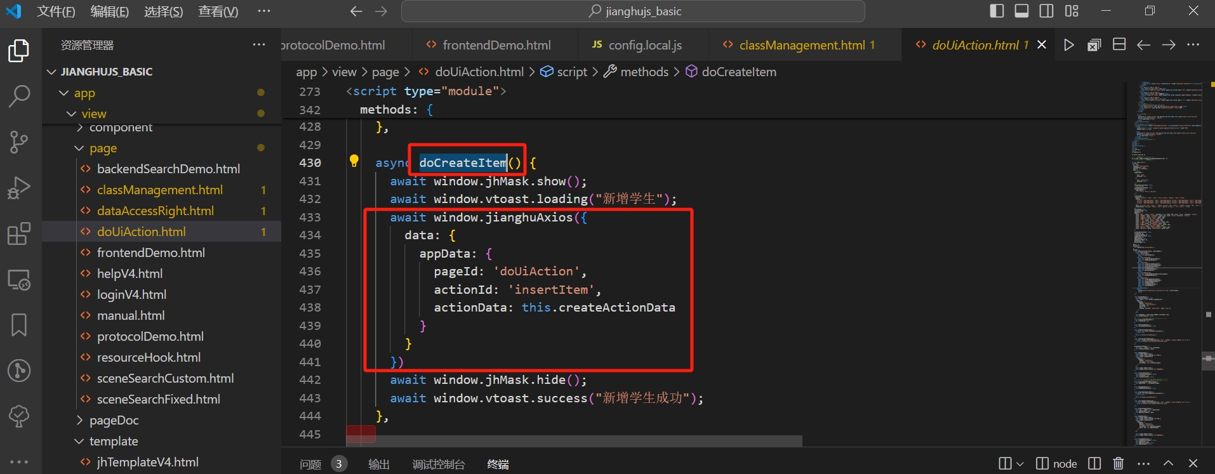
Task: Collapse the template folder
Action: tap(79, 441)
